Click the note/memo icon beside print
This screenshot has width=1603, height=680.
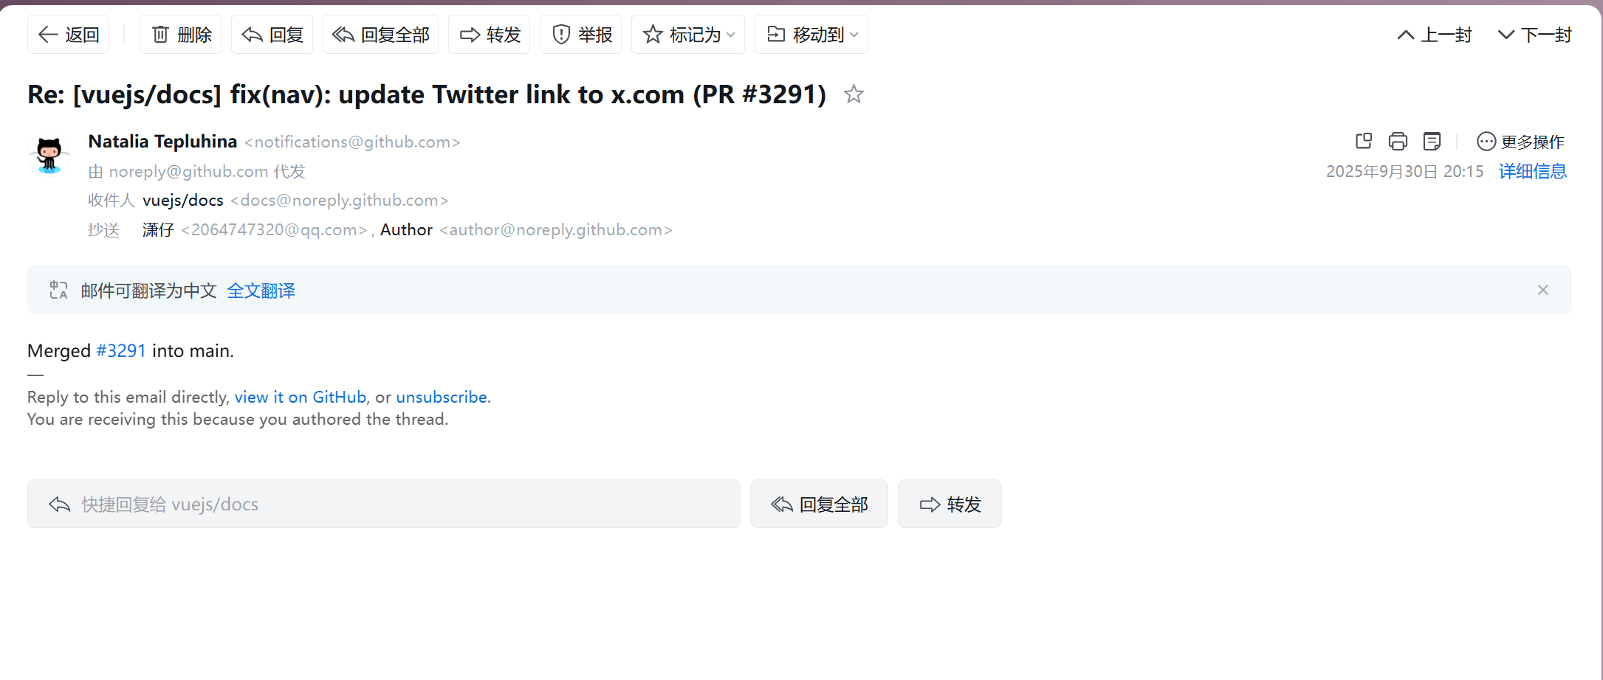[1432, 141]
